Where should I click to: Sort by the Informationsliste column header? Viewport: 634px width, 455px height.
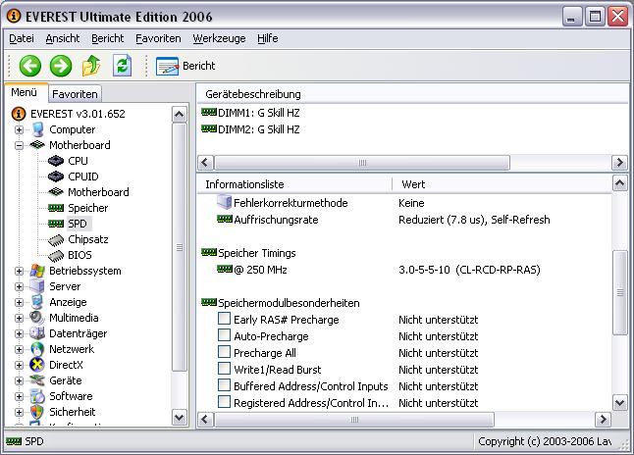pyautogui.click(x=294, y=184)
